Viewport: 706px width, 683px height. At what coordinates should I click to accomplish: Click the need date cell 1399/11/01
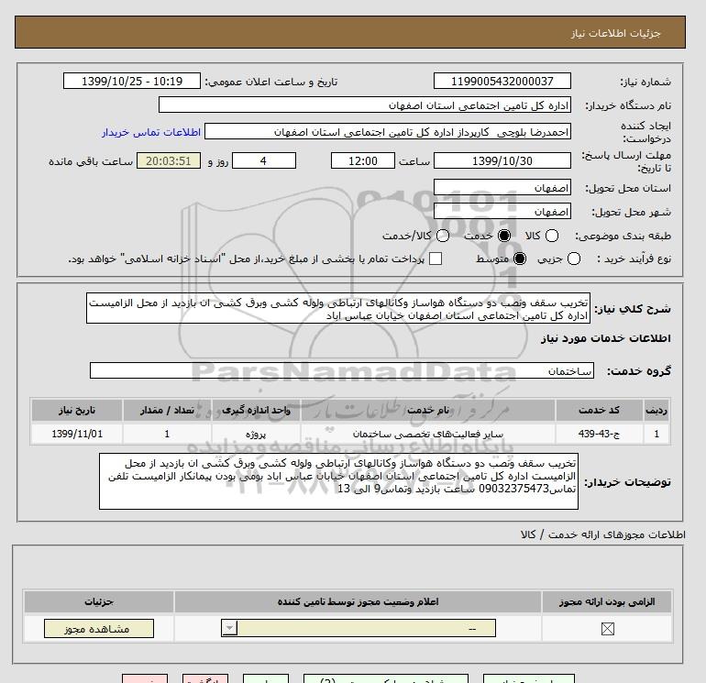[x=77, y=434]
